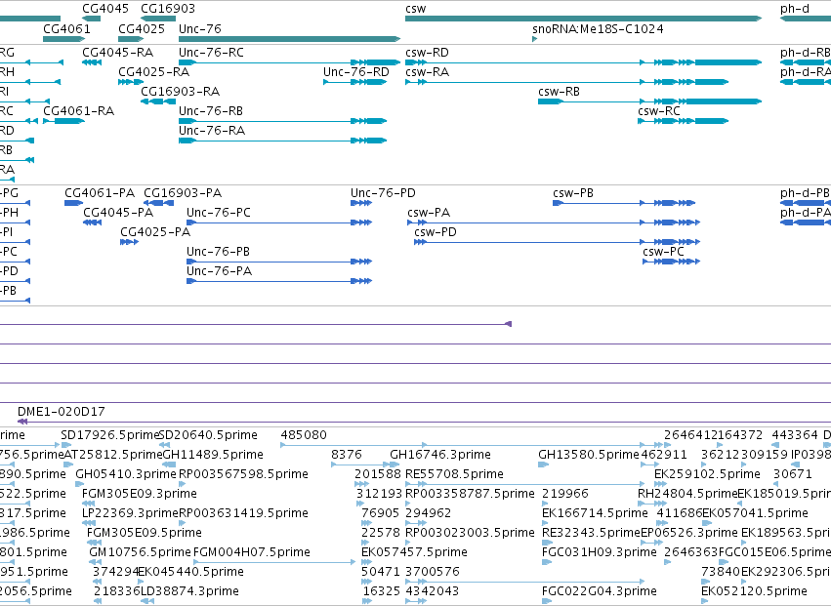Select the GH11489.5prime EST
The width and height of the screenshot is (831, 606).
(x=169, y=465)
